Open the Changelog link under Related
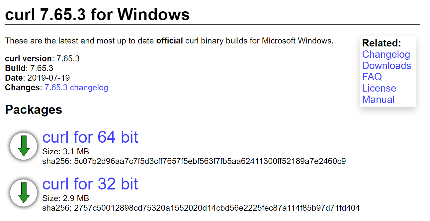Viewport: 430px width, 221px height. pyautogui.click(x=386, y=54)
